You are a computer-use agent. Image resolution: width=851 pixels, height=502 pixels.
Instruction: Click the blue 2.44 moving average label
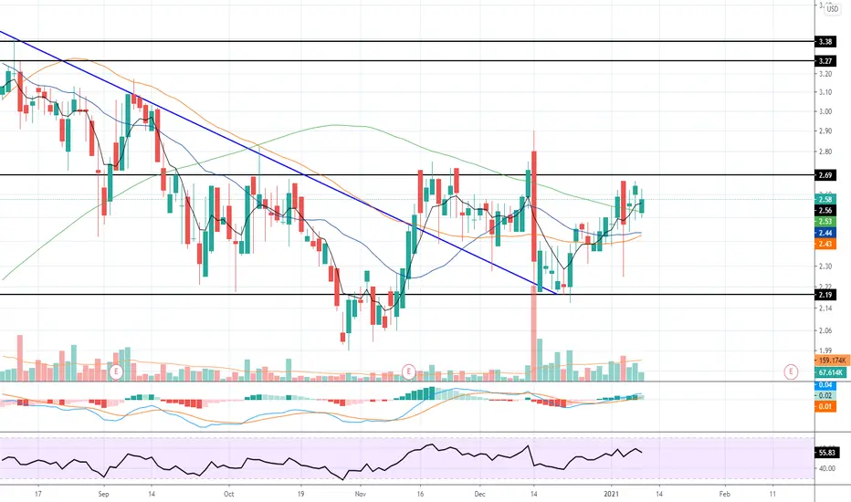pyautogui.click(x=825, y=233)
